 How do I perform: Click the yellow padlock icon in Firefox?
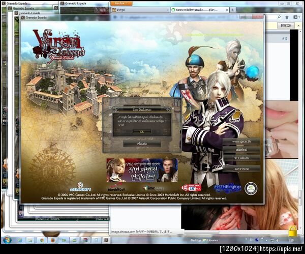[293, 231]
